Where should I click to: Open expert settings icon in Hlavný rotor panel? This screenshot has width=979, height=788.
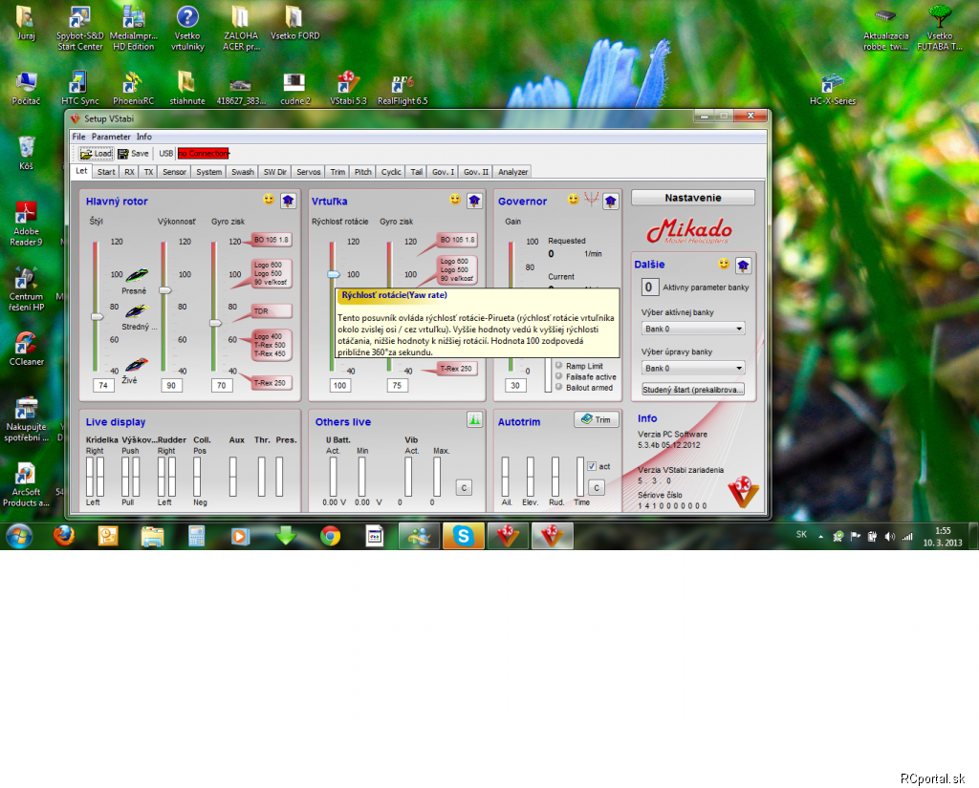(x=288, y=201)
